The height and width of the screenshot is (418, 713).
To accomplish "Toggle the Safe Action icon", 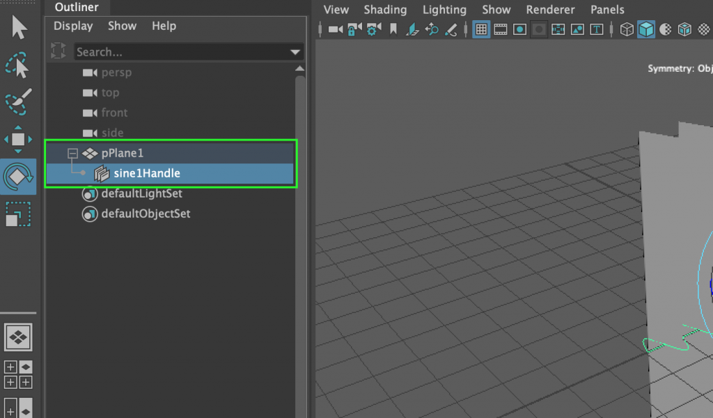I will (577, 29).
